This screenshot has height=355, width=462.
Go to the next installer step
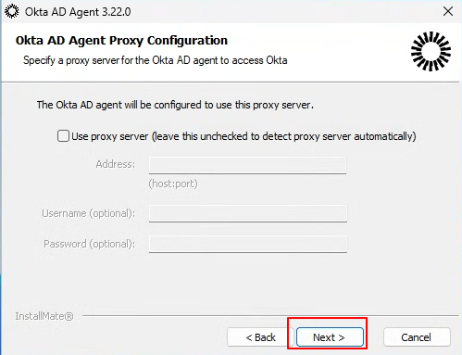[330, 337]
